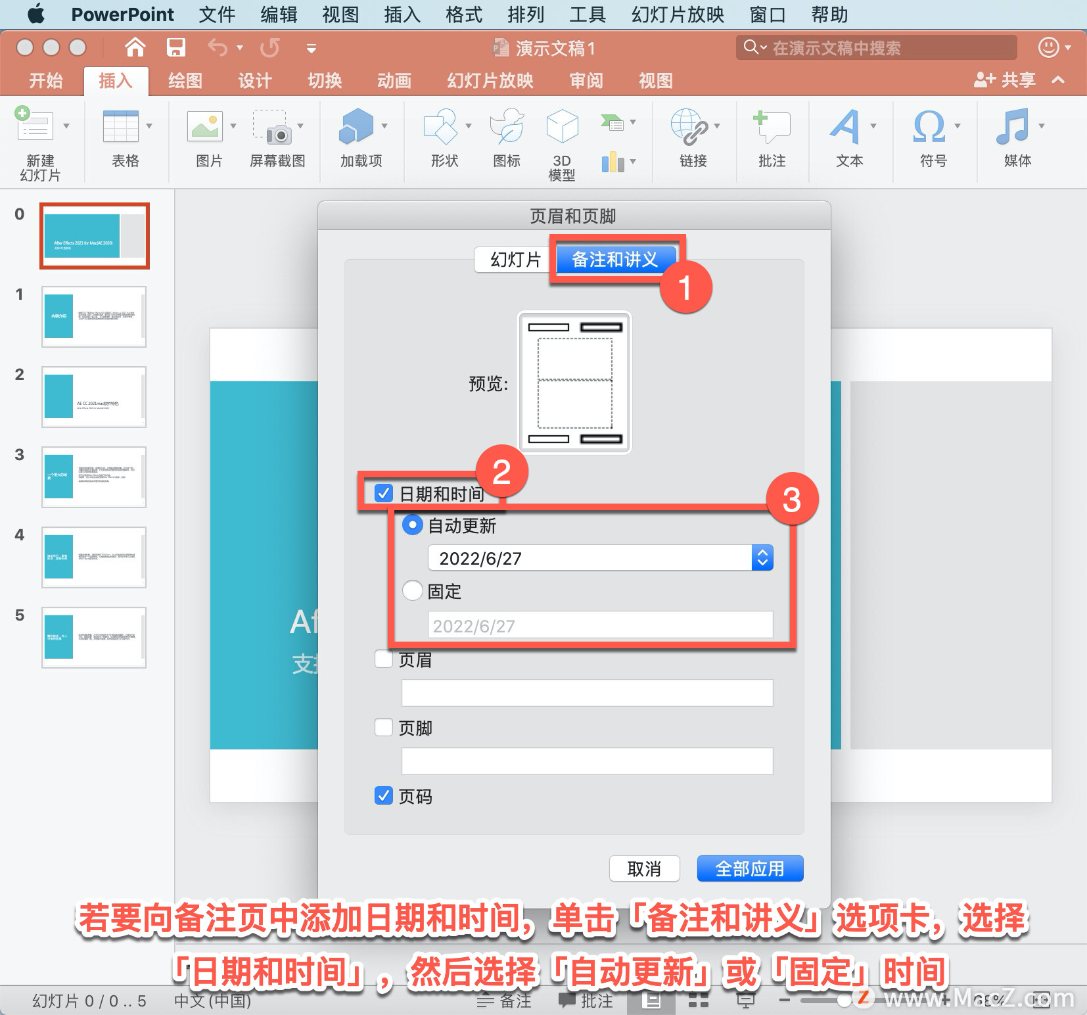Enable the 页眉 checkbox
Screen dimensions: 1087x1015
pyautogui.click(x=384, y=659)
